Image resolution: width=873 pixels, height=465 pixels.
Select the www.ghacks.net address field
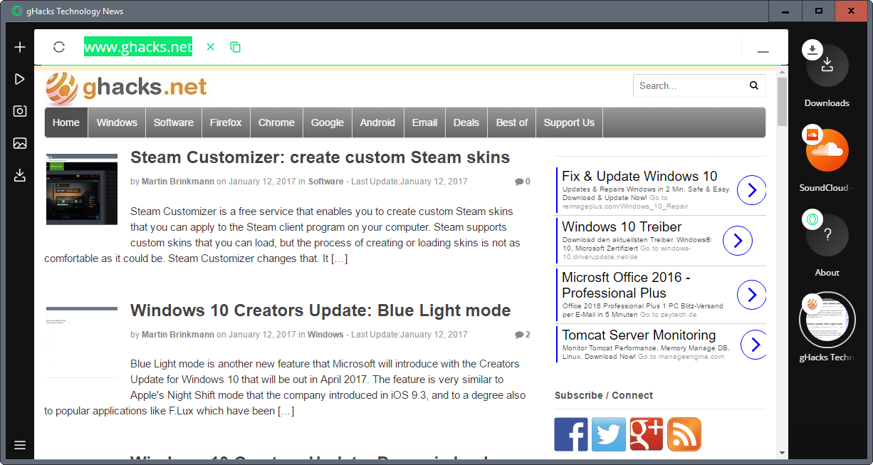(x=138, y=47)
